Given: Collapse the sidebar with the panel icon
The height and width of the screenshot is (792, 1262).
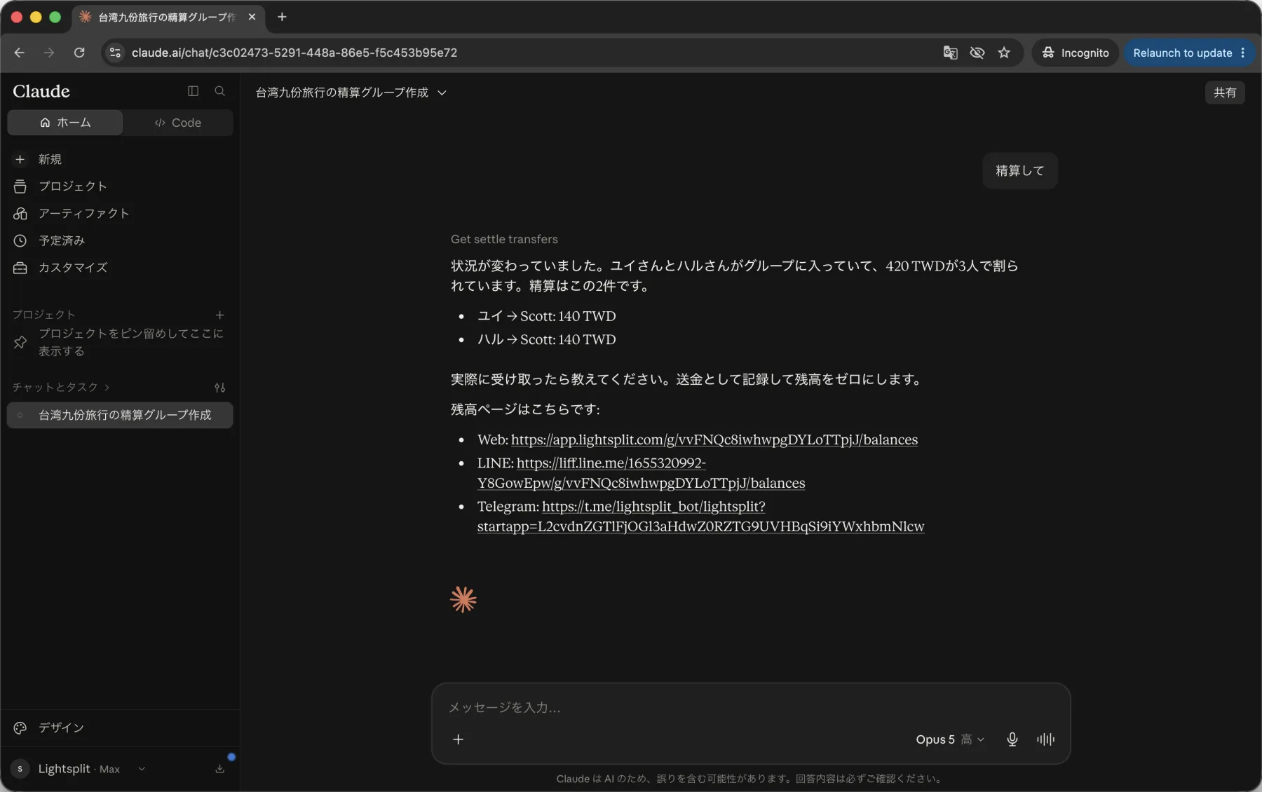Looking at the screenshot, I should pos(193,91).
